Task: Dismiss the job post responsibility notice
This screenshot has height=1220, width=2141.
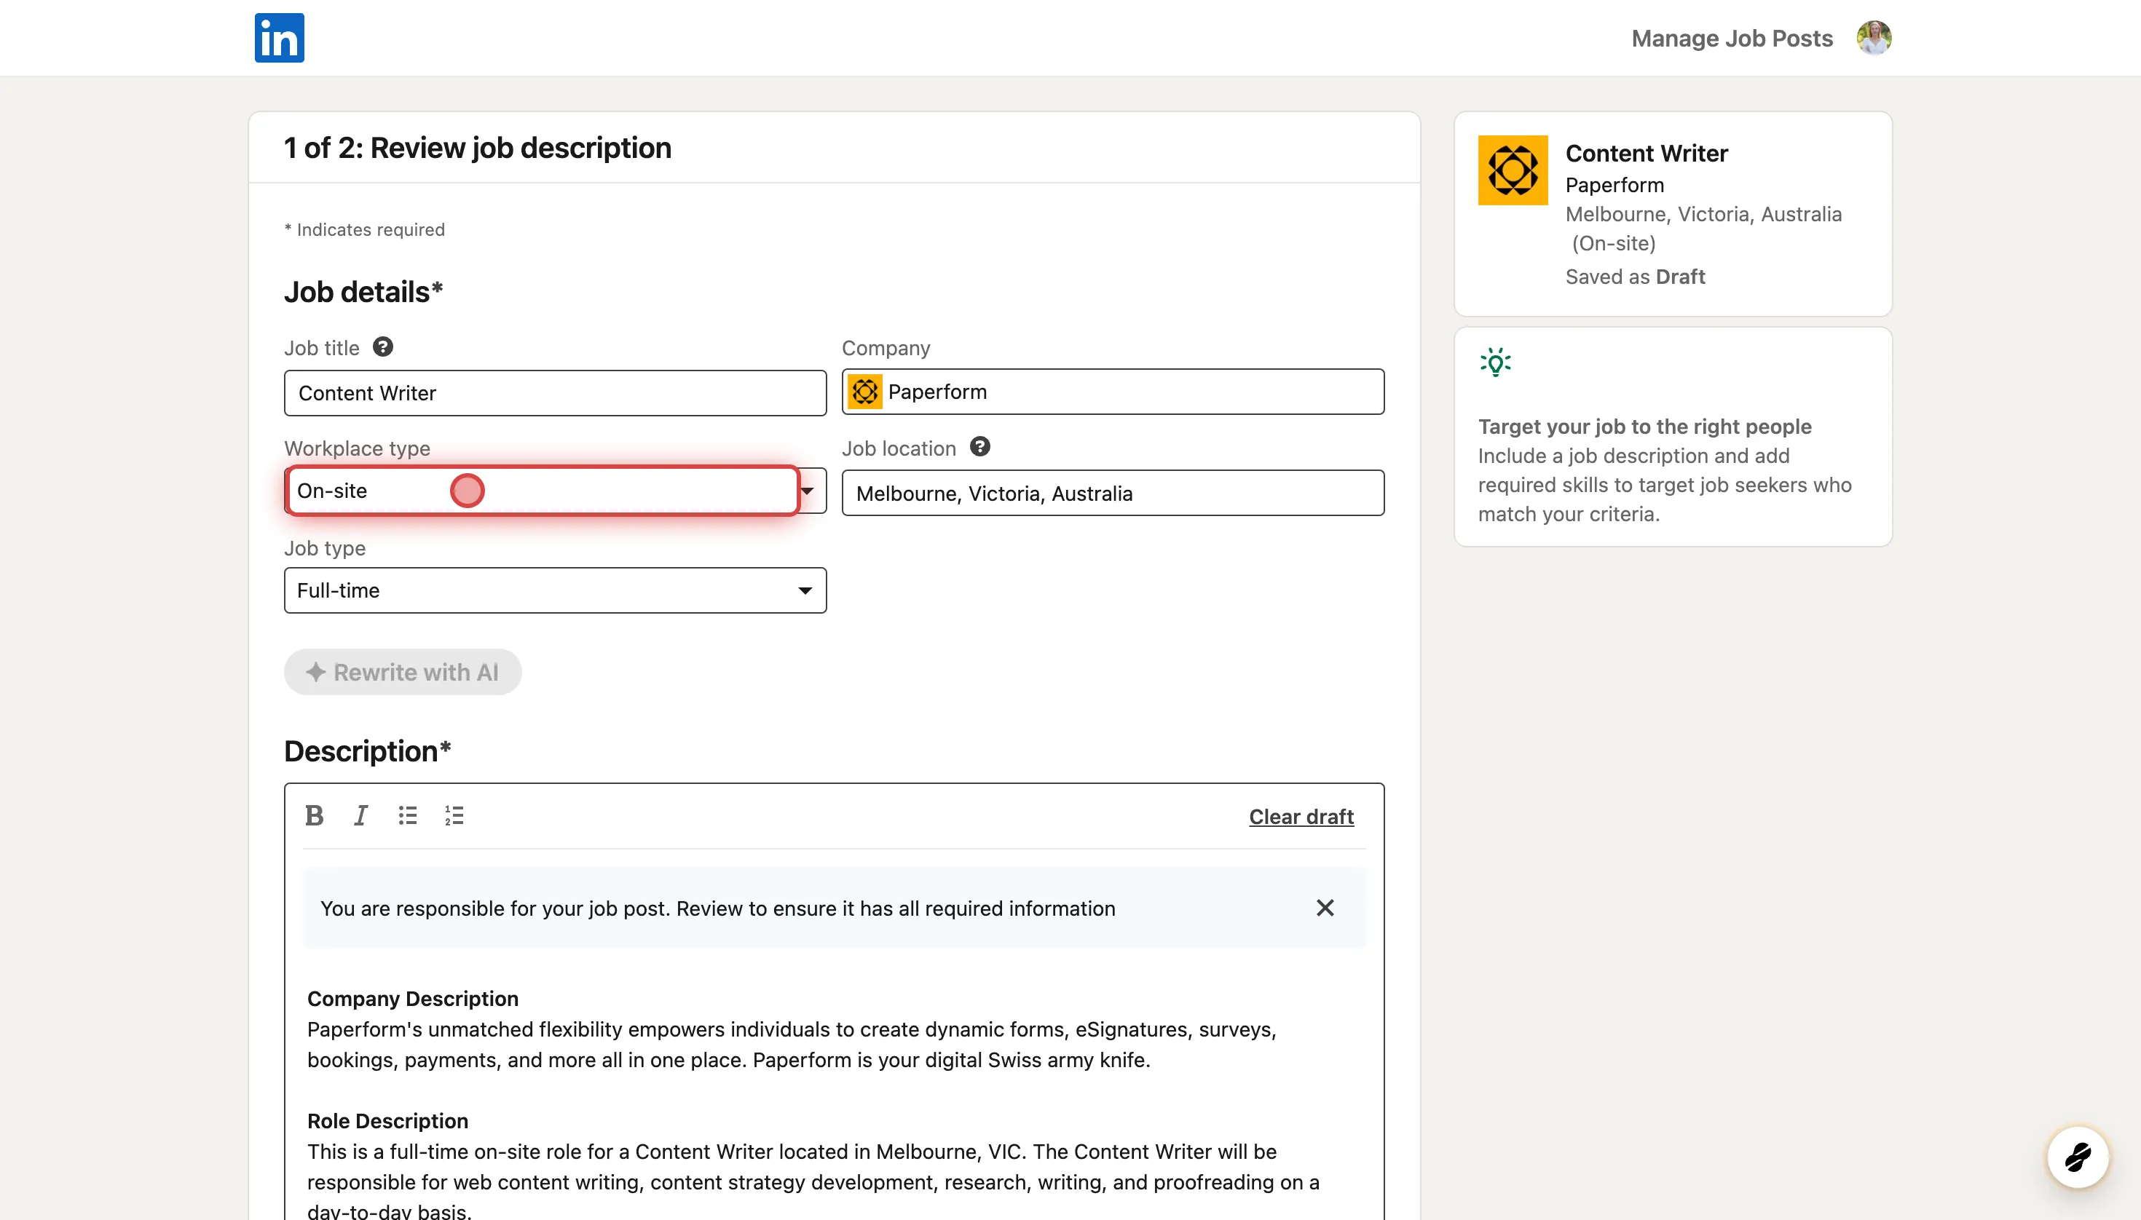Action: [1325, 908]
